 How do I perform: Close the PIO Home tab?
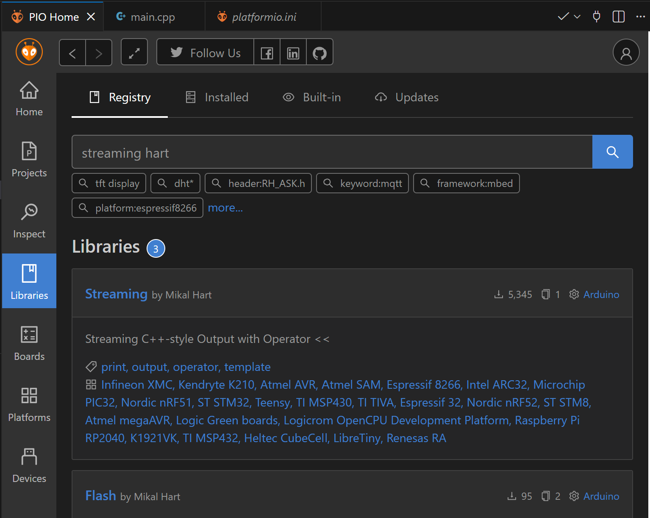tap(91, 17)
